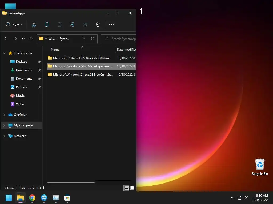The image size is (273, 204).
Task: Unpin Downloads via its pin icon
Action: pos(39,70)
